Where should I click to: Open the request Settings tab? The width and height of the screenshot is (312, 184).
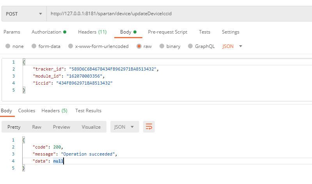[230, 32]
